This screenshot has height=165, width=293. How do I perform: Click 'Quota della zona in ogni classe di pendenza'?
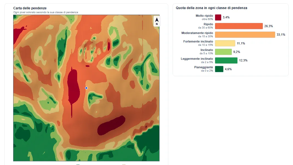coord(211,8)
